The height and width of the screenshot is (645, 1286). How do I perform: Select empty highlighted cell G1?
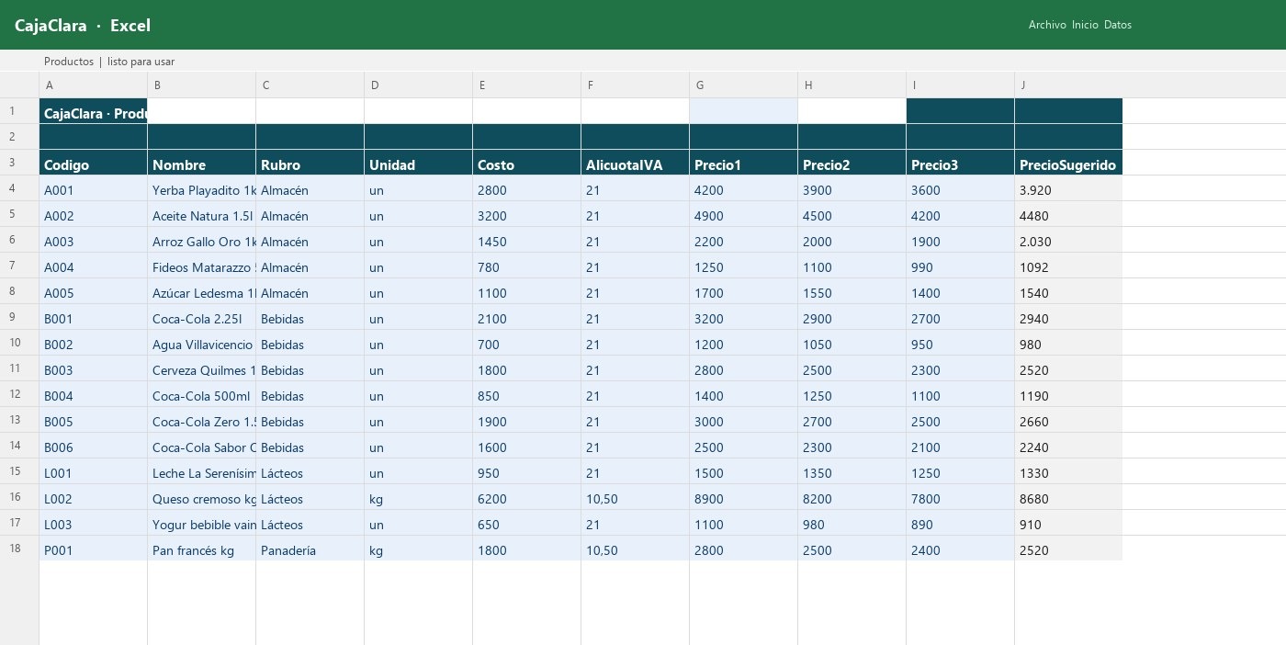pyautogui.click(x=743, y=111)
